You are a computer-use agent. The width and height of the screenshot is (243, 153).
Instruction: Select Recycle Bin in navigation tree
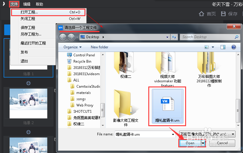click(x=79, y=61)
